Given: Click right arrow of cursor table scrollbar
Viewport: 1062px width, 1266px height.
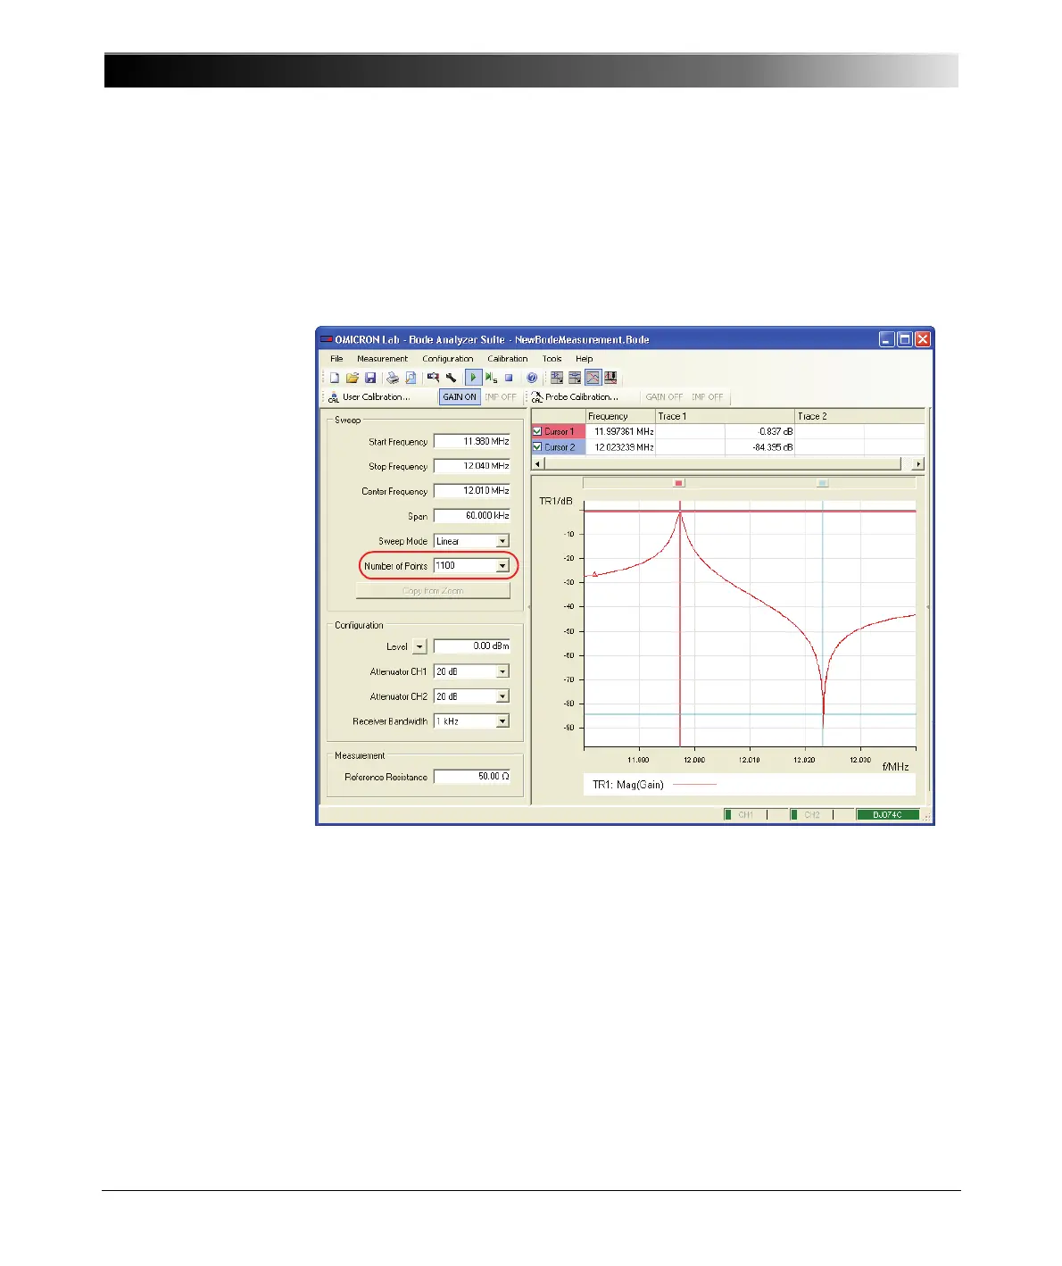Looking at the screenshot, I should (918, 464).
